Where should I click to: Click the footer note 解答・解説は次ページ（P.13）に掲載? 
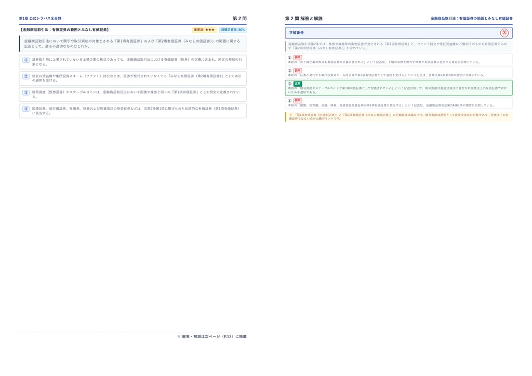[x=212, y=337]
